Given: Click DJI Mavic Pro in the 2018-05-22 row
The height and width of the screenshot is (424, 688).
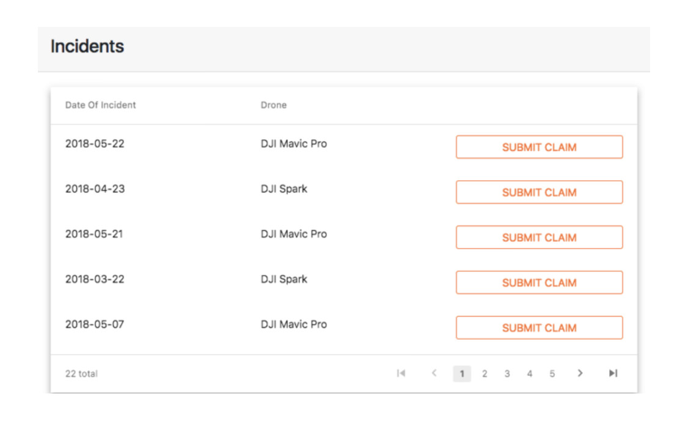Looking at the screenshot, I should (x=293, y=144).
